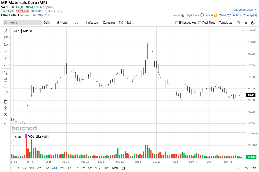This screenshot has height=172, width=259.
Task: Open chart settings gear icon
Action: (x=238, y=23)
